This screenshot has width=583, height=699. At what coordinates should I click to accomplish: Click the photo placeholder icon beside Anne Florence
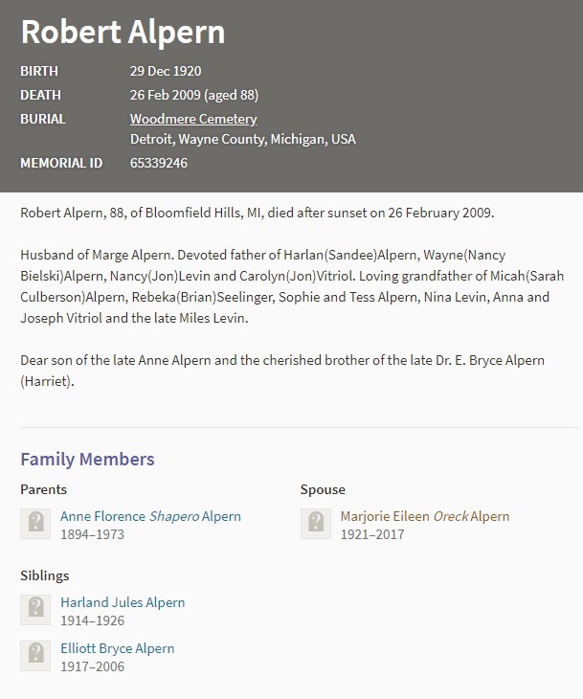click(36, 523)
